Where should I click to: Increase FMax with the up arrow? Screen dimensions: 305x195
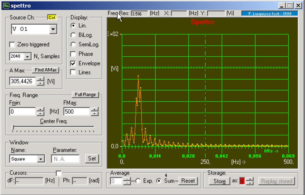(95, 110)
